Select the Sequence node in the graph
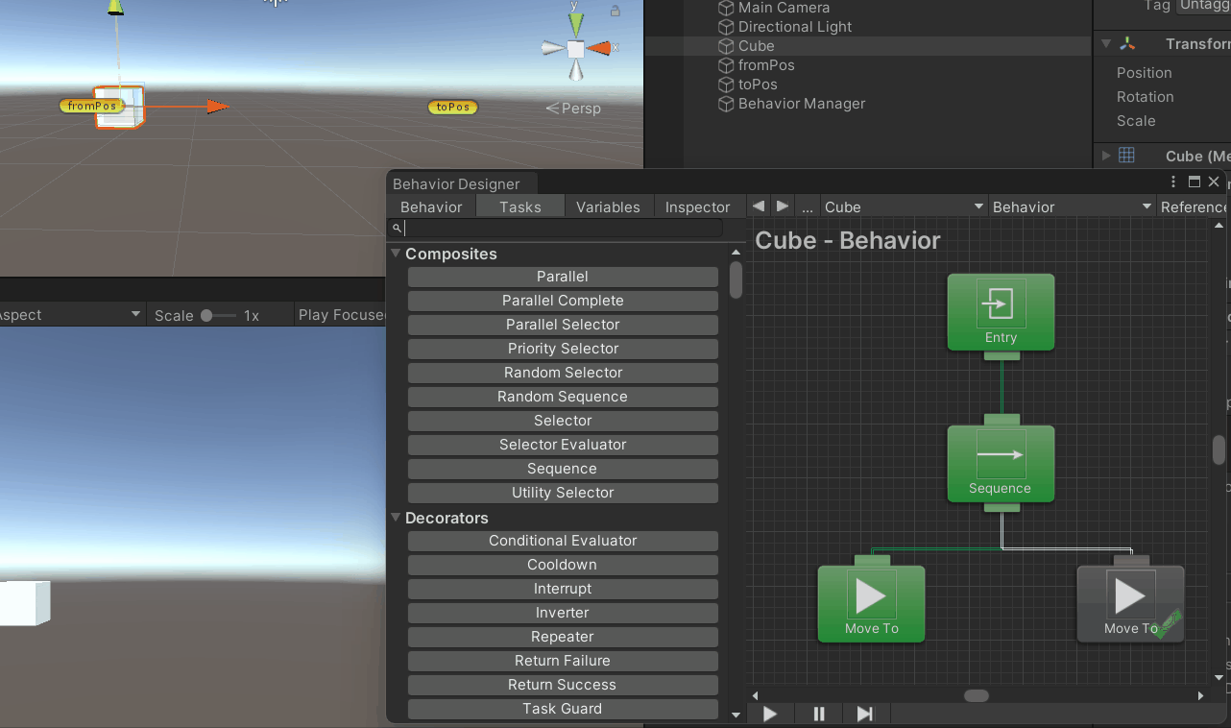Viewport: 1231px width, 728px height. [x=1001, y=464]
